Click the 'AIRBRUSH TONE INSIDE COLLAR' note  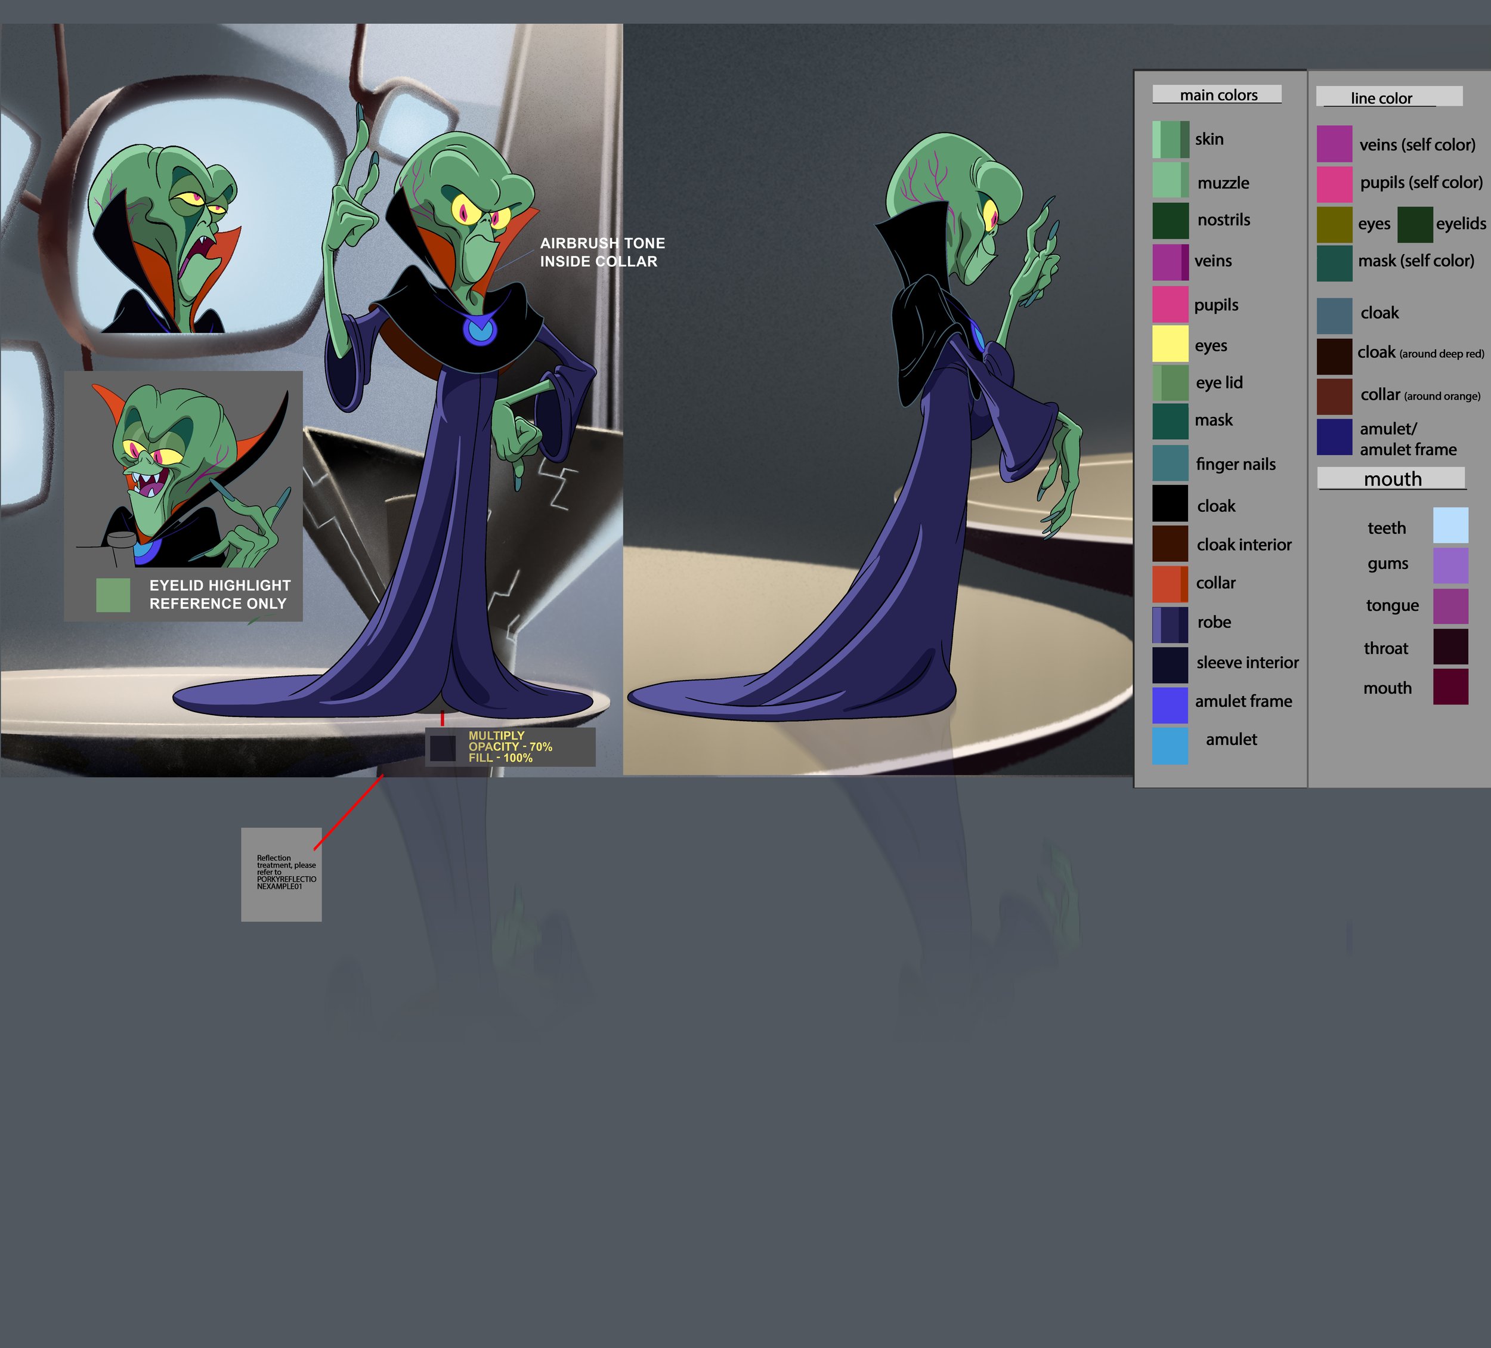coord(602,252)
